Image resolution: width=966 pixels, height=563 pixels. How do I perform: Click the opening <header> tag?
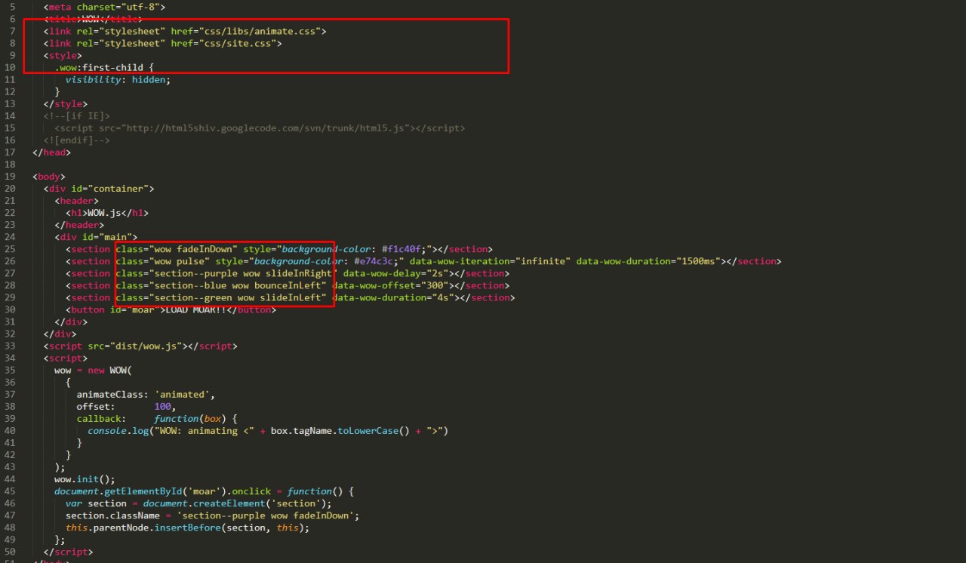click(77, 200)
